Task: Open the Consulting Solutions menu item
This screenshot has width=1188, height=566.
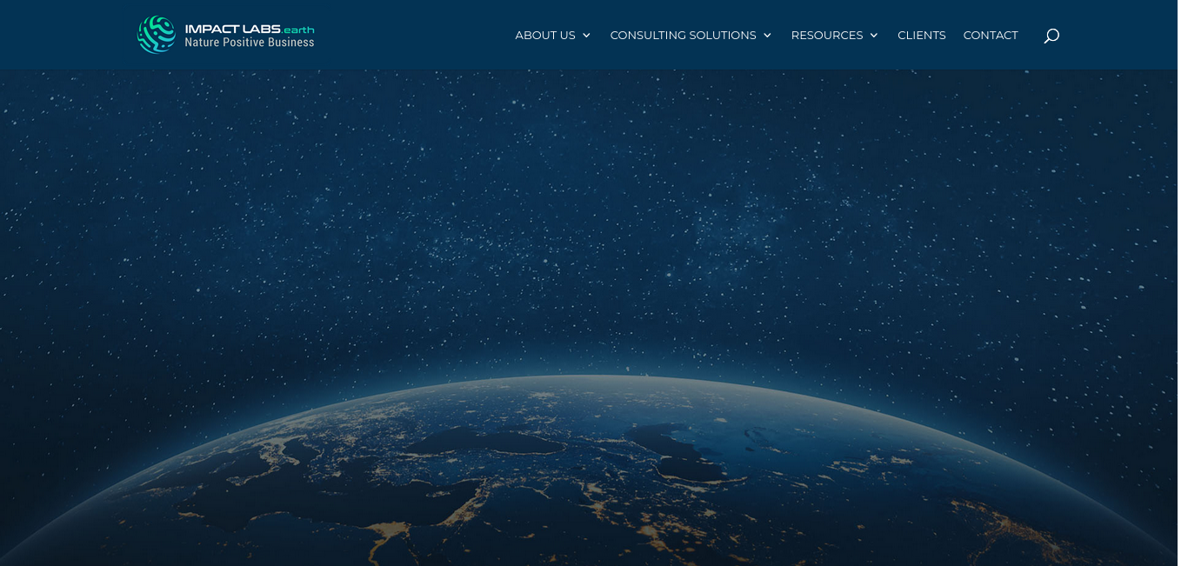Action: 684,36
